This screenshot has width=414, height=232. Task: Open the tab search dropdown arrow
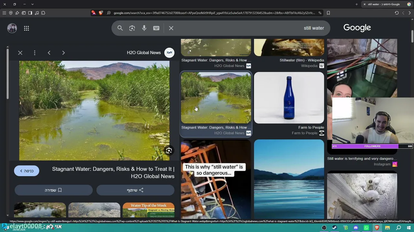(x=32, y=4)
